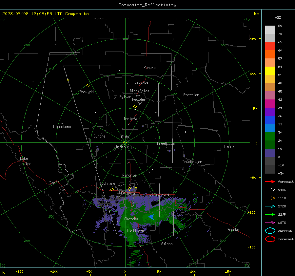Click the Composite_Reflectivity title

(147, 5)
